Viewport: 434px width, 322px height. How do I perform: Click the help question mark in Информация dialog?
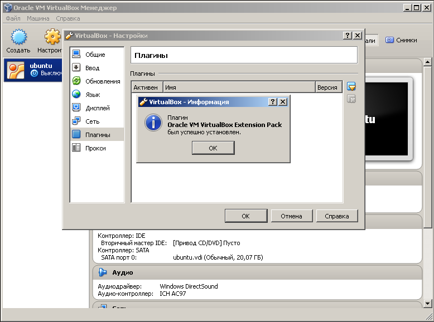click(x=273, y=102)
